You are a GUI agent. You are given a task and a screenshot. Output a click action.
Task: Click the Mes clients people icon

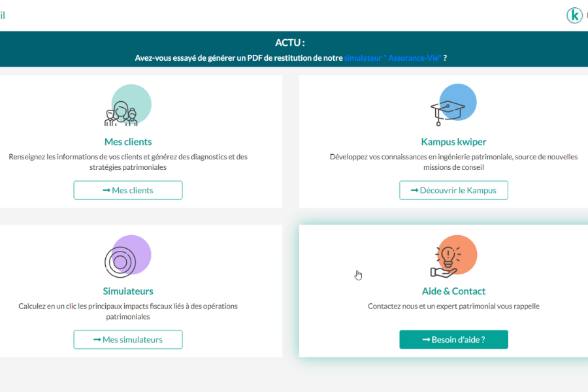tap(128, 105)
